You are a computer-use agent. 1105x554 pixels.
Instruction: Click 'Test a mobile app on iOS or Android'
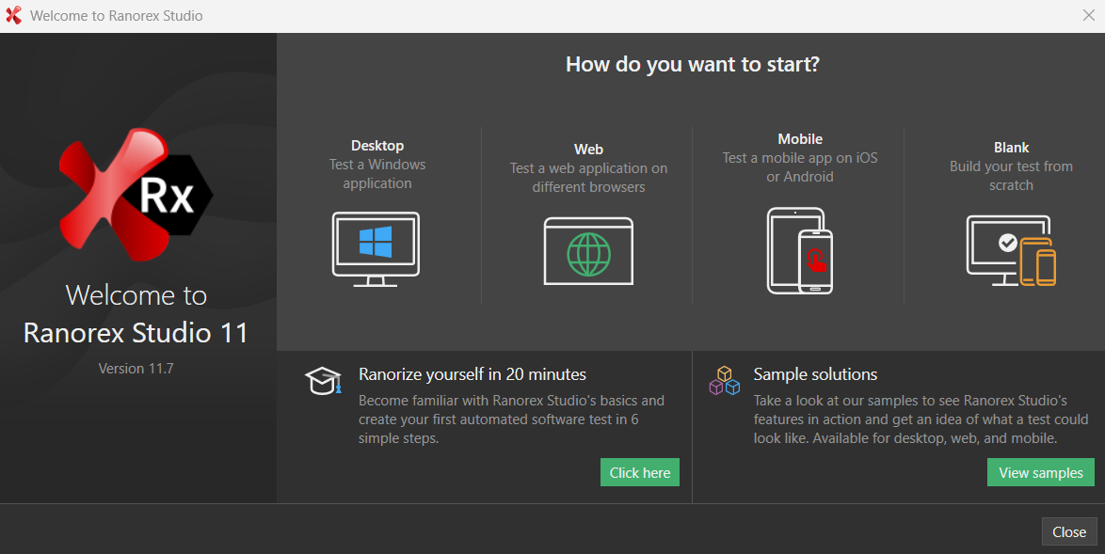pyautogui.click(x=800, y=167)
